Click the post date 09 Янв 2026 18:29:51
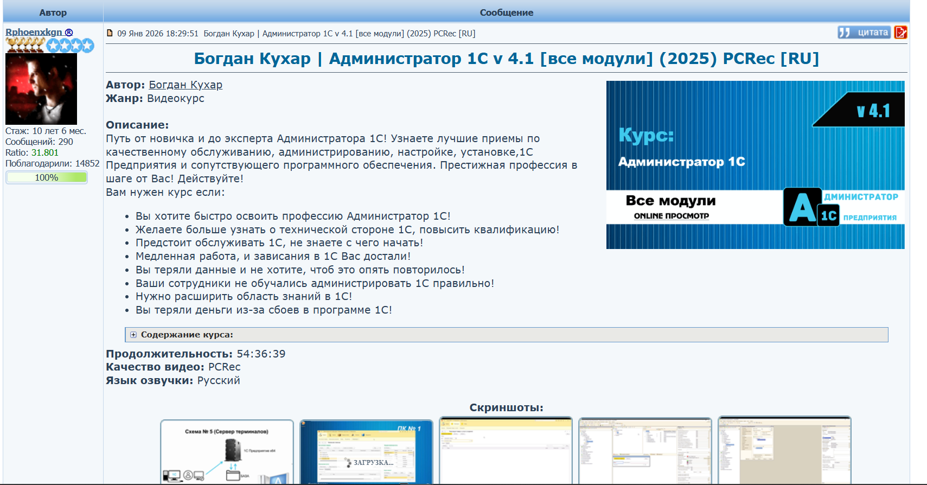Viewport: 927px width, 485px height. (158, 34)
